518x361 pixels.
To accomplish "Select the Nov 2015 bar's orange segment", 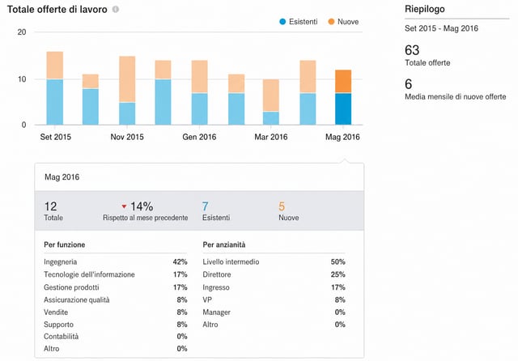I will pos(127,79).
